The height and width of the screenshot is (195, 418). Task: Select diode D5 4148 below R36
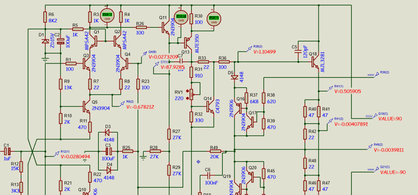234,78
